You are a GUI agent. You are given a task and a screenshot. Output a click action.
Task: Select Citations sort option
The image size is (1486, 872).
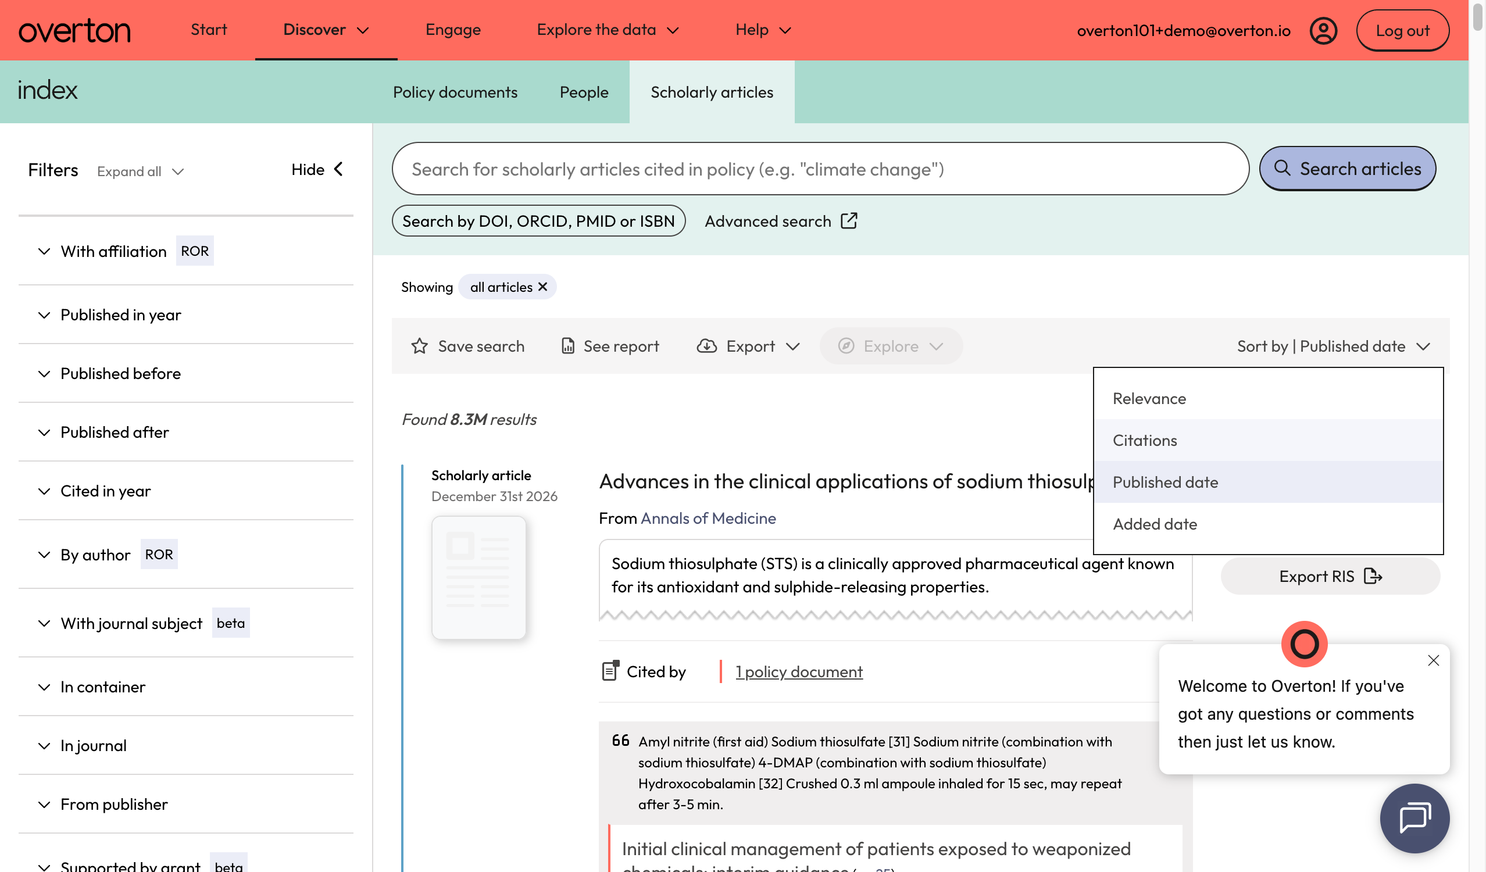pos(1268,441)
